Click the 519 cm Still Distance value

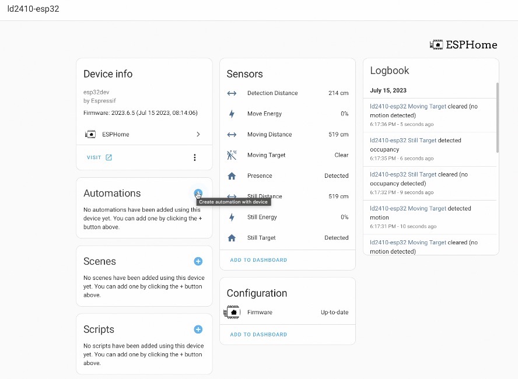tap(338, 196)
